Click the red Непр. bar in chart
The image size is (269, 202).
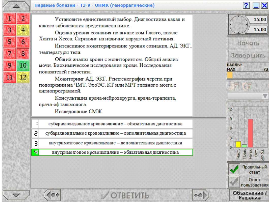pyautogui.click(x=250, y=133)
